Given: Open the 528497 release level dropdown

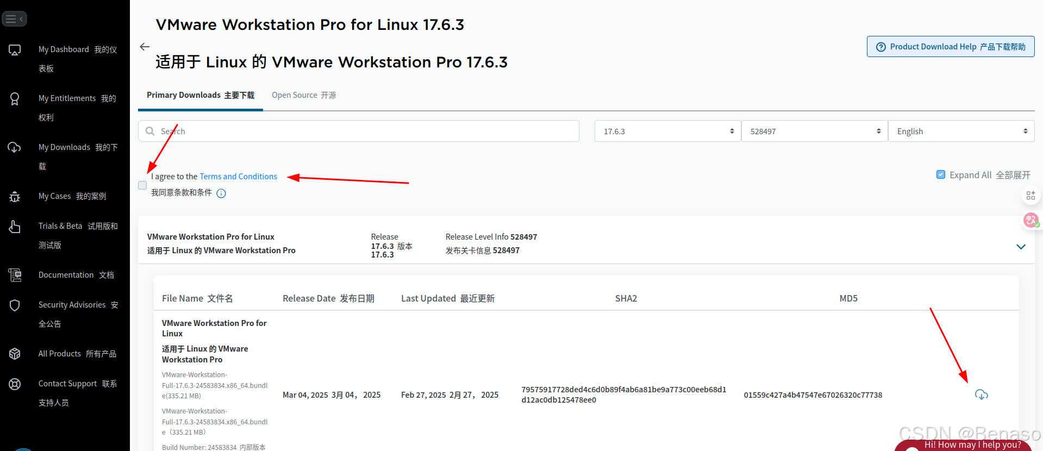Looking at the screenshot, I should [814, 131].
